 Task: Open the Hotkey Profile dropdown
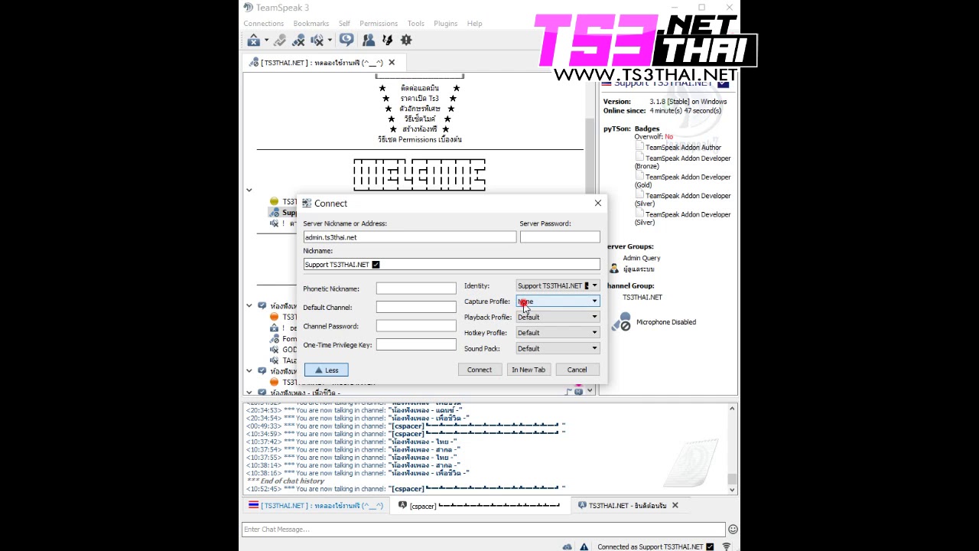coord(558,333)
